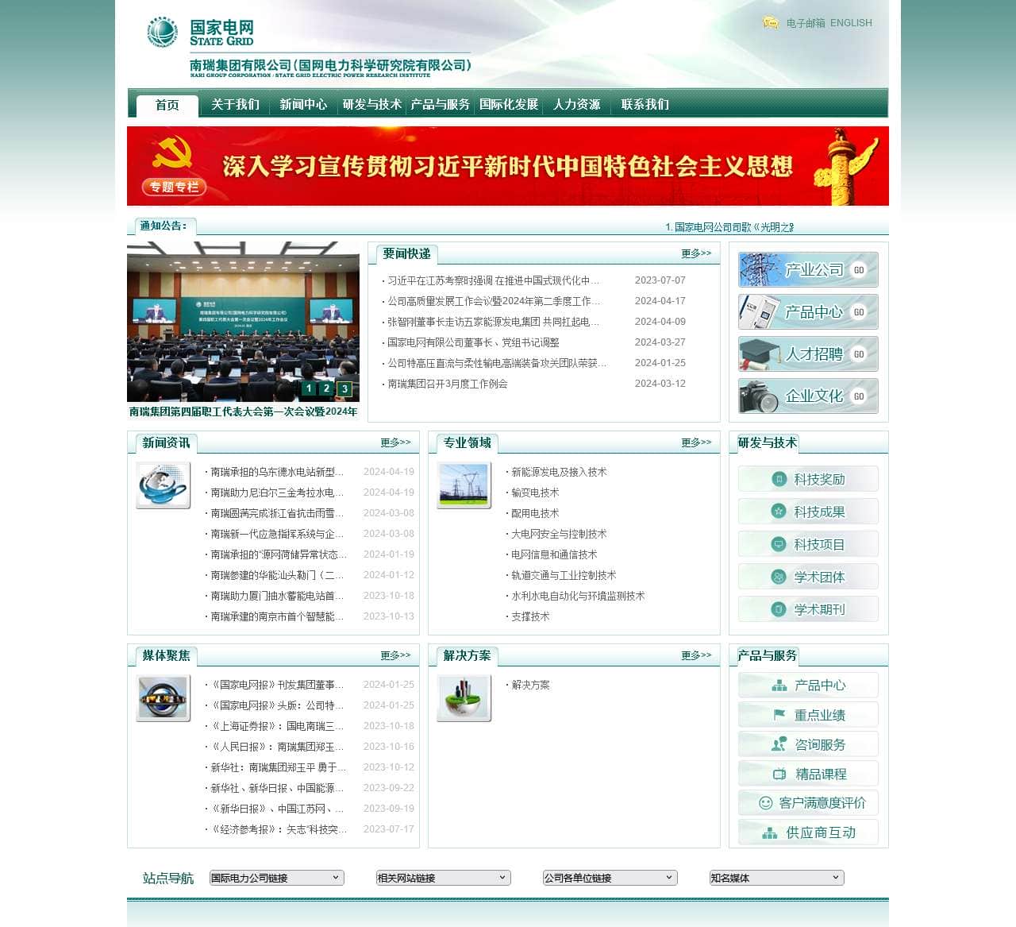Open the 学术团体 button
Image resolution: width=1016 pixels, height=927 pixels.
(x=808, y=577)
